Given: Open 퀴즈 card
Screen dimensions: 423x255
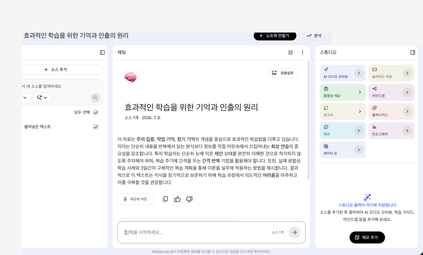Looking at the screenshot, I should (x=343, y=131).
